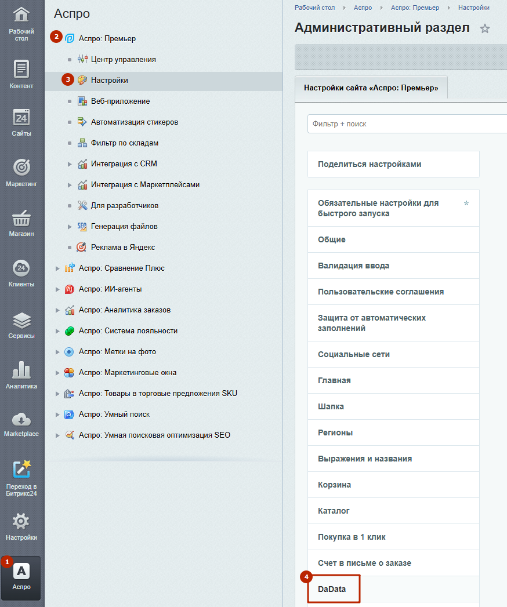
Task: Click the Переход в Битрикс24 icon
Action: pyautogui.click(x=21, y=470)
